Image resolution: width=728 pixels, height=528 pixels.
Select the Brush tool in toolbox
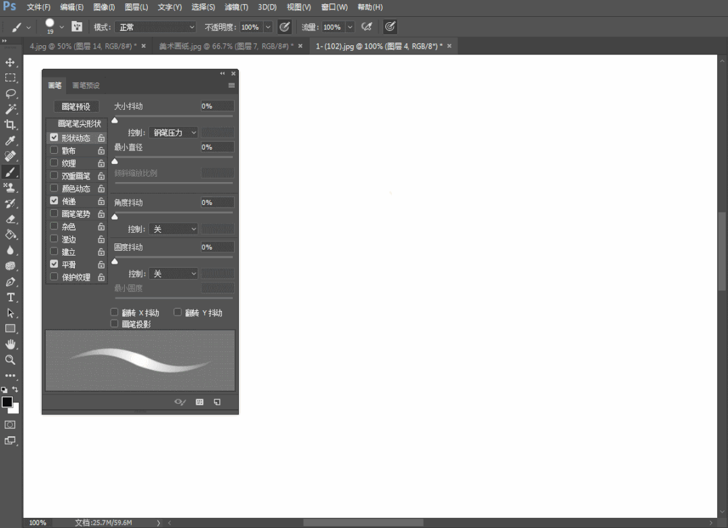coord(9,172)
